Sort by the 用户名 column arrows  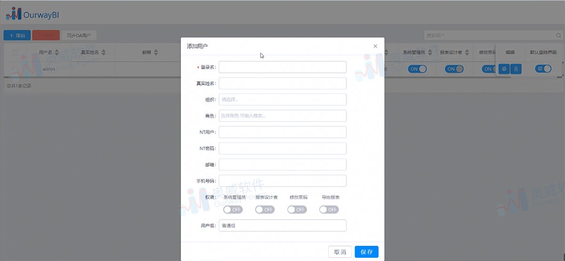coord(57,52)
